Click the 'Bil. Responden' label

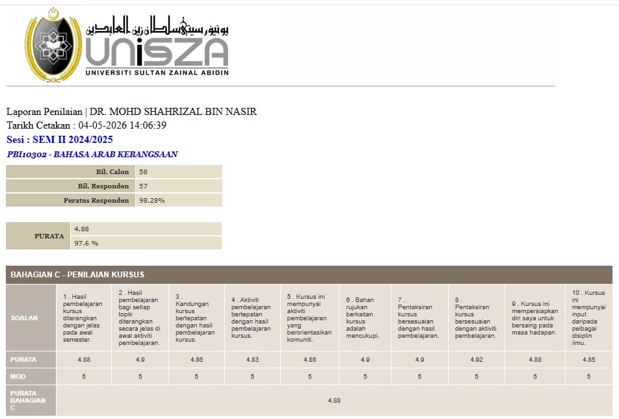(x=103, y=186)
